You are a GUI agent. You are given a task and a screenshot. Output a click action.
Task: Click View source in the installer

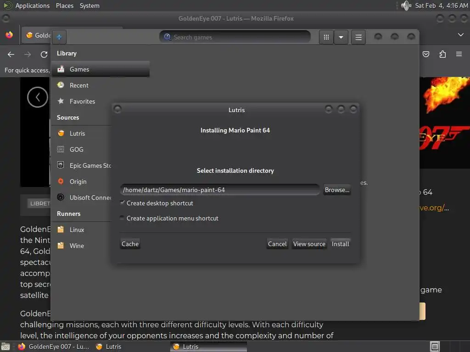tap(309, 244)
